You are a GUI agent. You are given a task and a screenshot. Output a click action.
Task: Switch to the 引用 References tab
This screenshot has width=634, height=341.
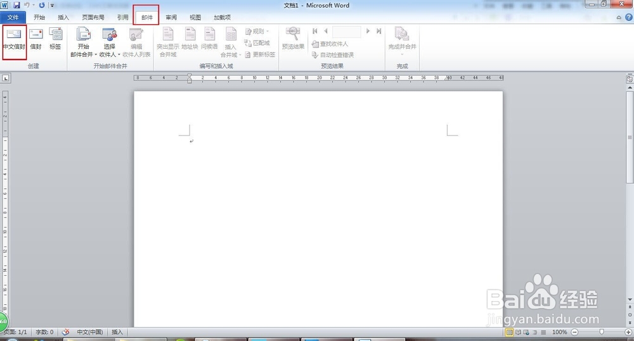pos(123,17)
